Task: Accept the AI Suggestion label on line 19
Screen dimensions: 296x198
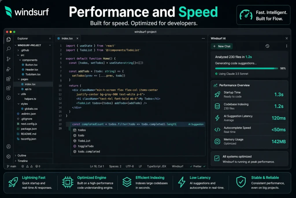Action: pyautogui.click(x=196, y=124)
